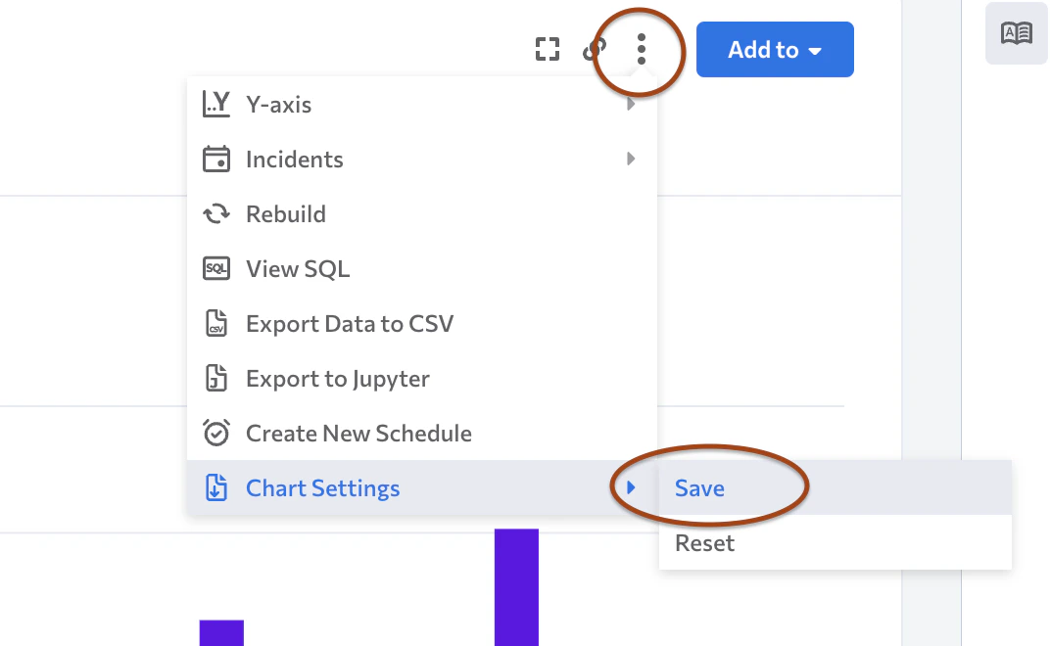1050x646 pixels.
Task: Click the tall purple chart bar
Action: tap(516, 587)
